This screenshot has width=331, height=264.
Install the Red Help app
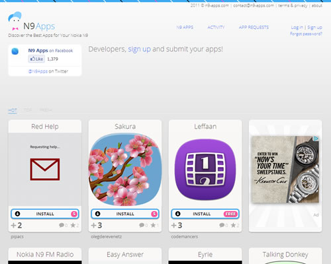click(45, 214)
